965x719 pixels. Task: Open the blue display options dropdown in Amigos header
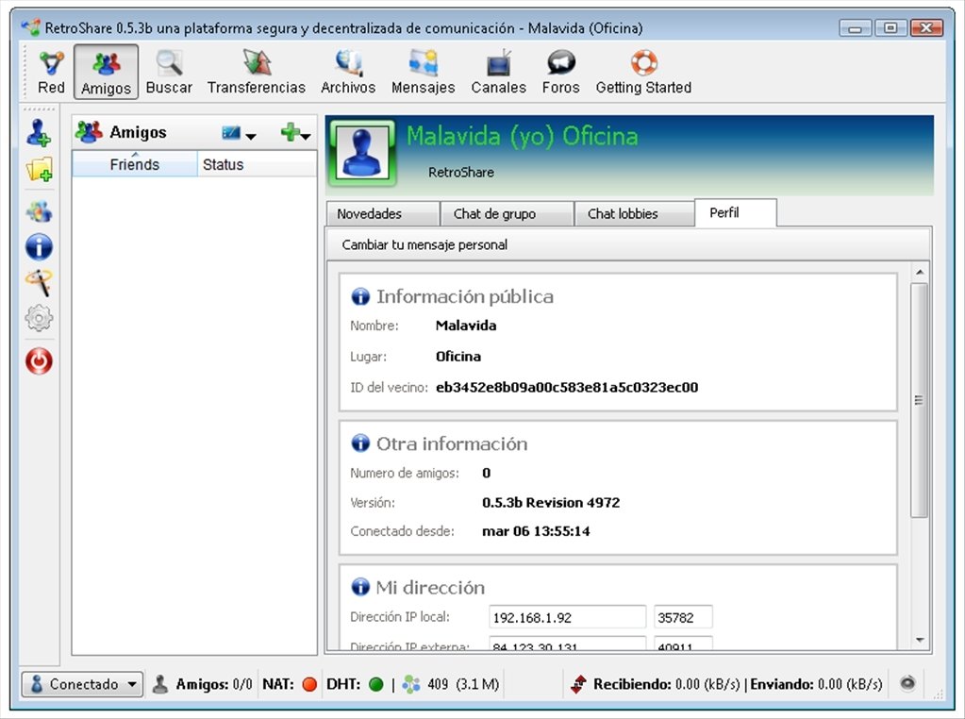click(x=239, y=133)
